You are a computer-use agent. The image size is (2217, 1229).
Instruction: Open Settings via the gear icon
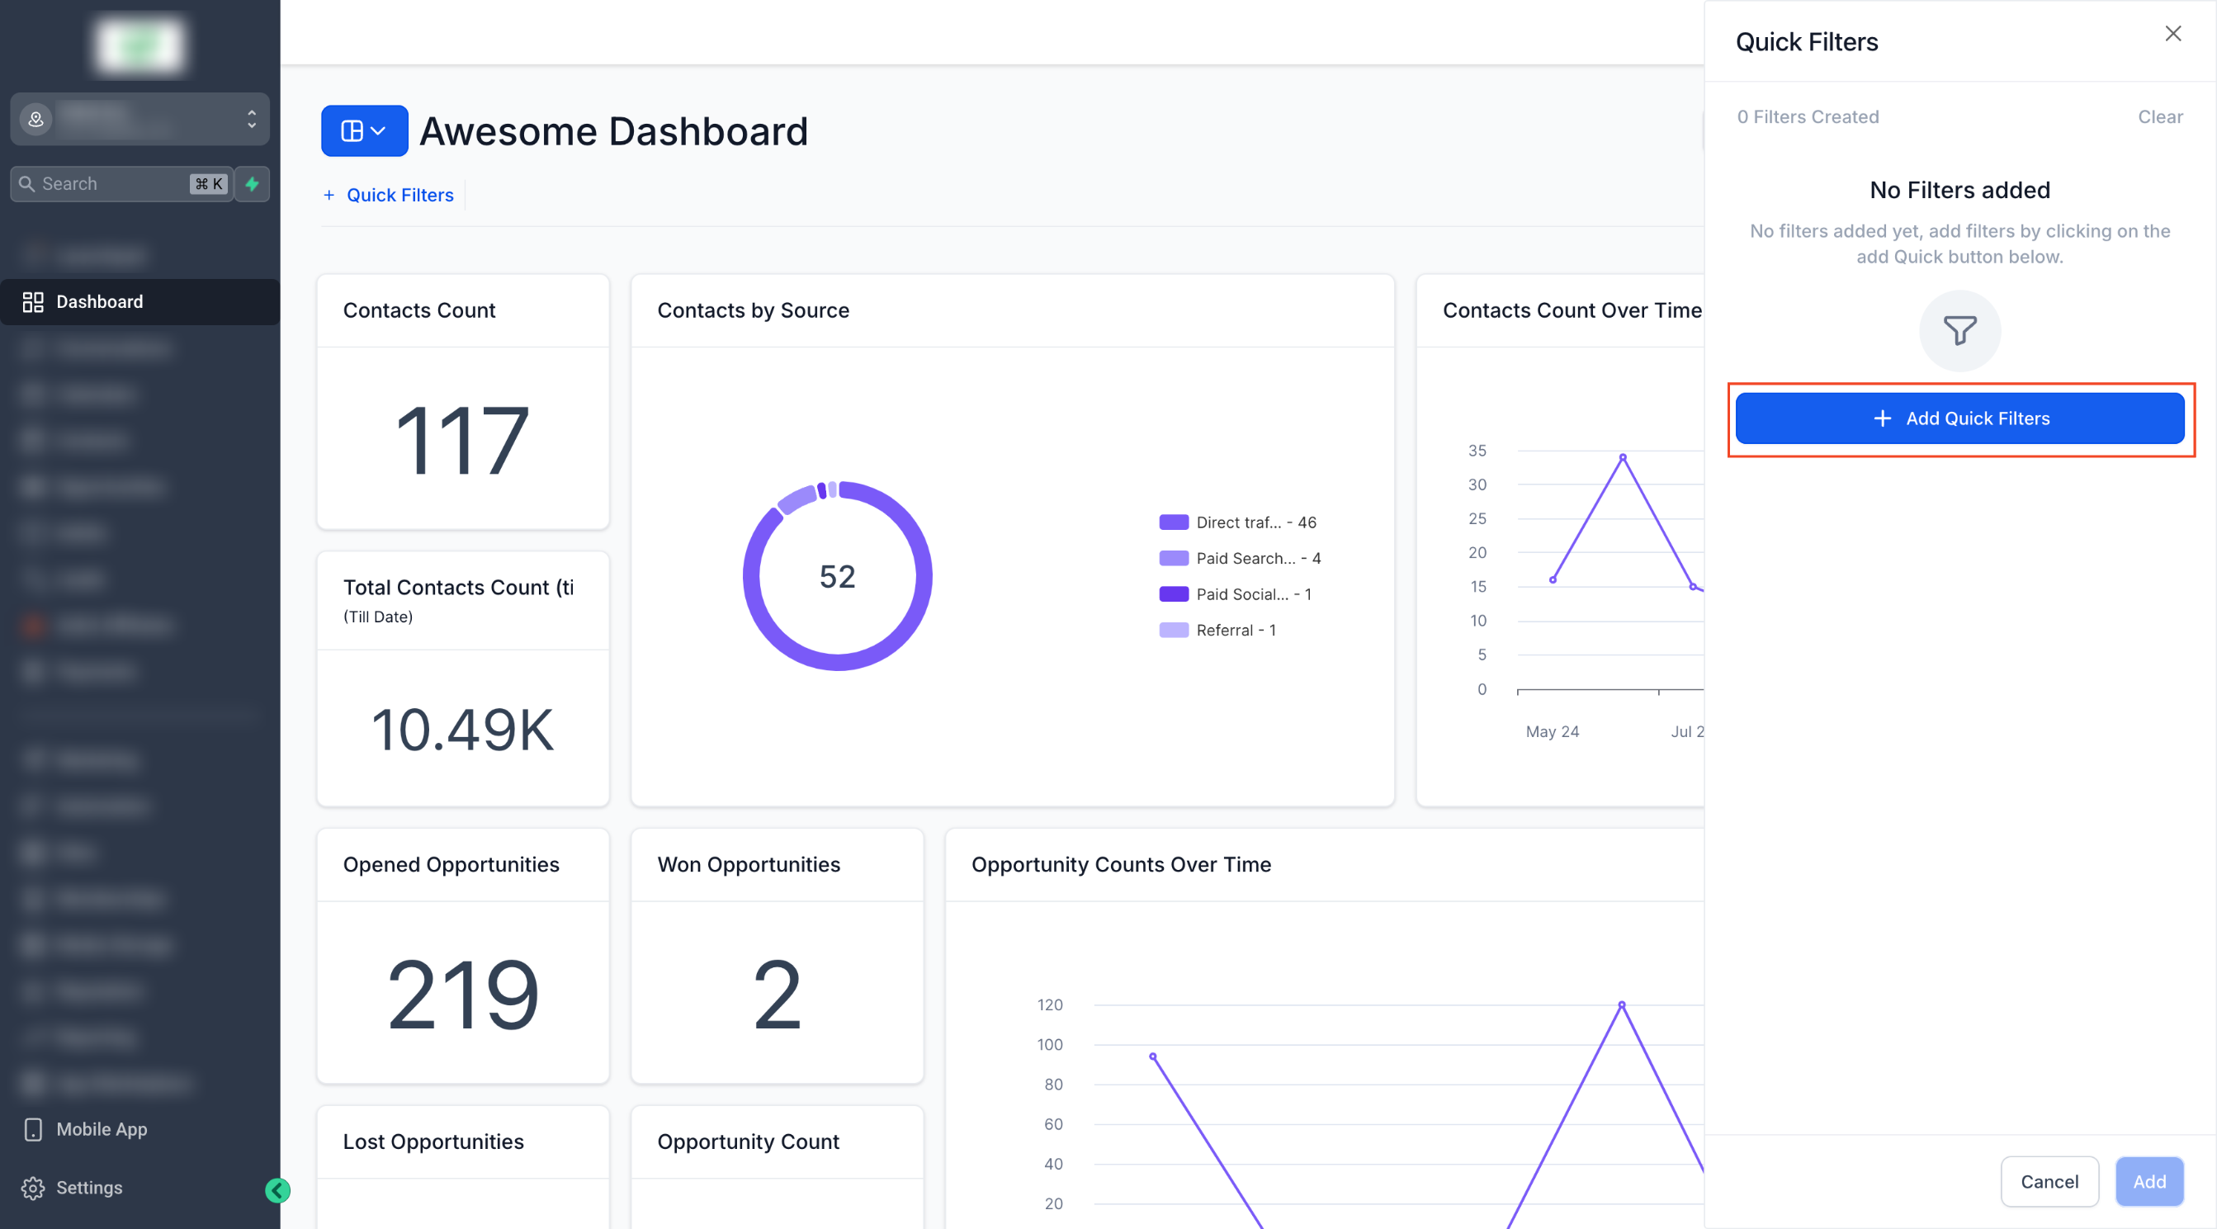[x=33, y=1188]
